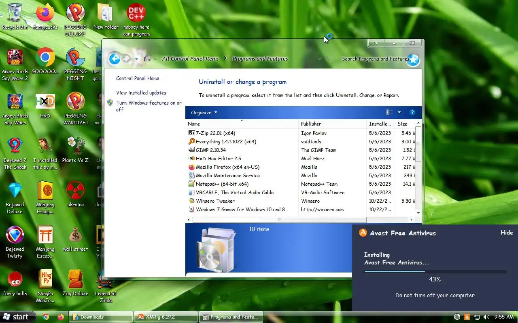Sort by the Name column header
The image size is (518, 323).
coord(242,124)
